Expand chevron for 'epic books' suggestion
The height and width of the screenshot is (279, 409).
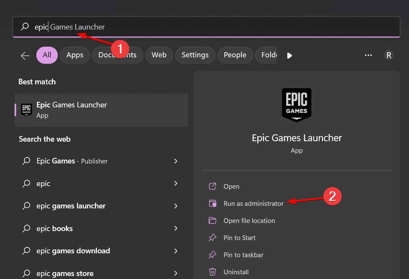tap(176, 229)
